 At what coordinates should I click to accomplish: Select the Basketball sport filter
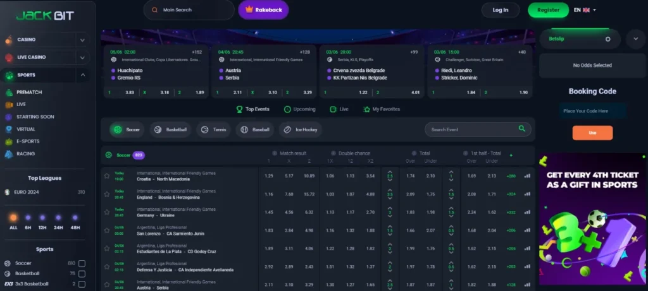pos(170,129)
